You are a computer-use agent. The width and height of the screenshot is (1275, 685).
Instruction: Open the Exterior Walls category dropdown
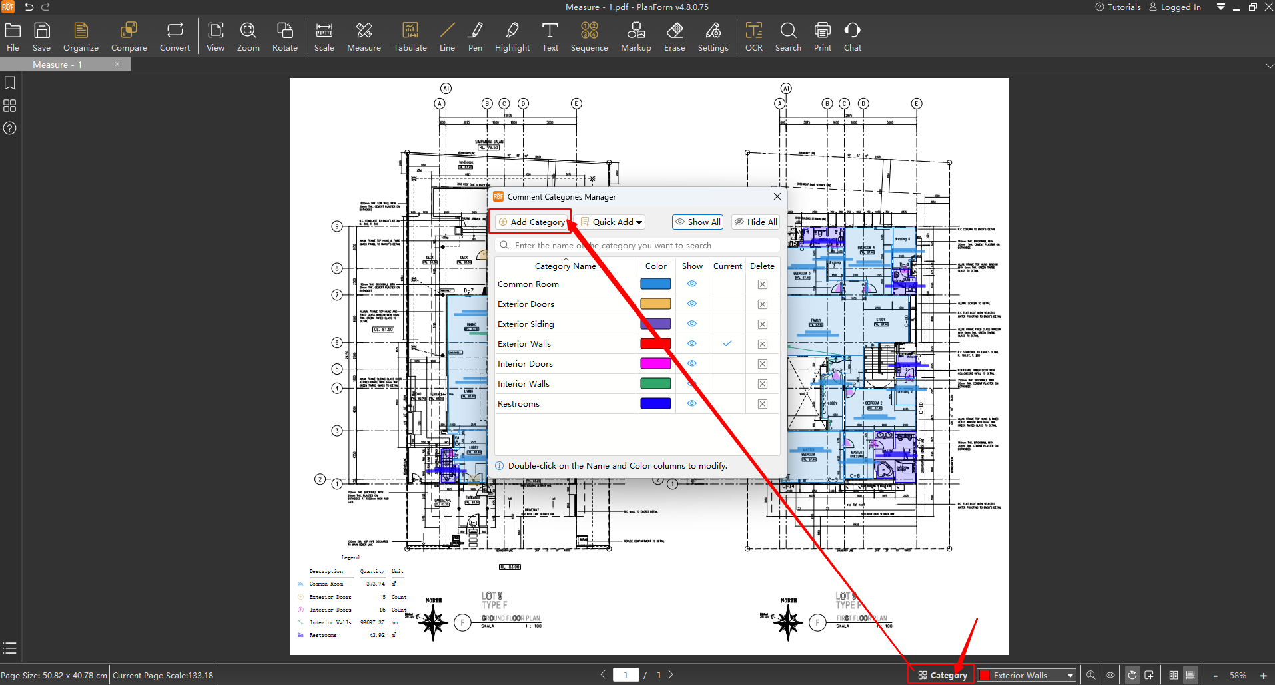click(x=1027, y=675)
